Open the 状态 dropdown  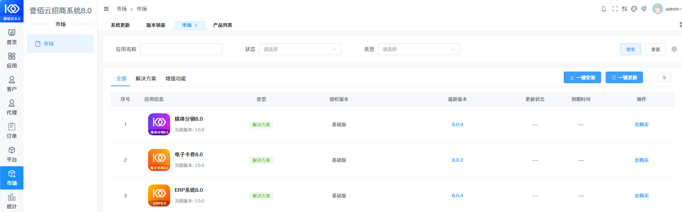pyautogui.click(x=300, y=49)
